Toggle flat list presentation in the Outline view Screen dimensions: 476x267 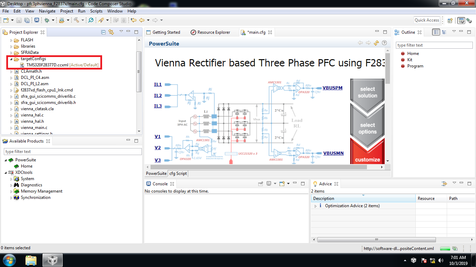point(436,32)
